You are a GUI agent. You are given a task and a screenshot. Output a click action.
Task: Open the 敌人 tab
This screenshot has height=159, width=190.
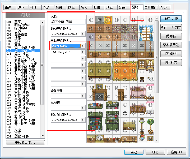point(86,8)
